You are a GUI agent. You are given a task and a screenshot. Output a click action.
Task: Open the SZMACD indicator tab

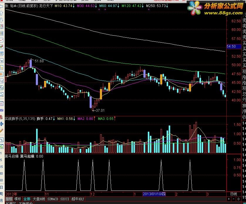click(x=53, y=199)
